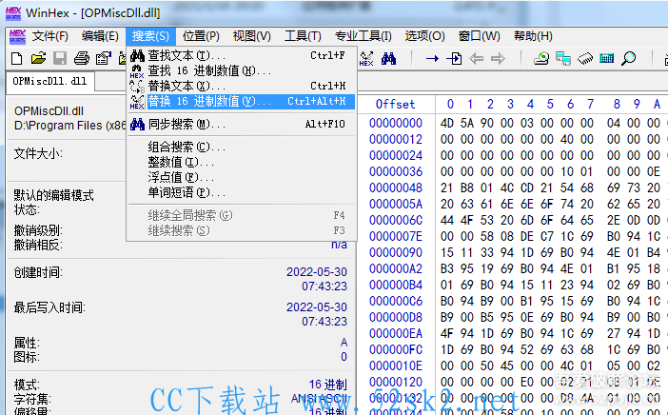Open the 帮助(H) menu

[533, 36]
